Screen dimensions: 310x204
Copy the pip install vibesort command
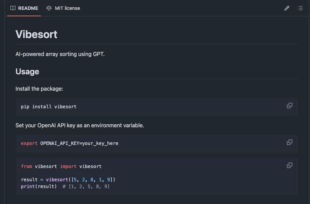tap(289, 106)
